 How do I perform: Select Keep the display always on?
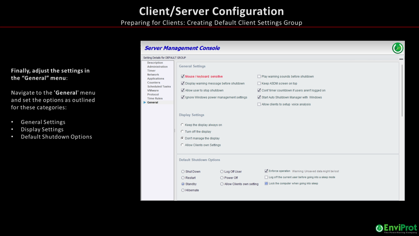point(182,125)
